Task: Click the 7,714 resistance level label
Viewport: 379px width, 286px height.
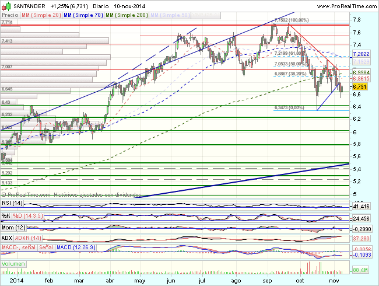Action: pyautogui.click(x=7, y=23)
